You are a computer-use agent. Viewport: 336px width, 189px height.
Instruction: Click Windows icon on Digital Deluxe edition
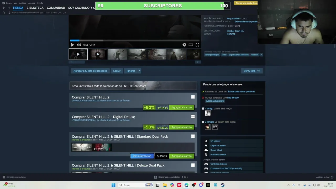193,117
